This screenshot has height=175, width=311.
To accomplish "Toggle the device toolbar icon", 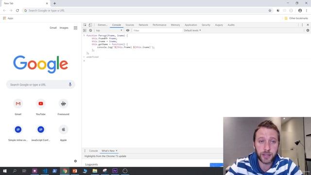I will (90, 25).
